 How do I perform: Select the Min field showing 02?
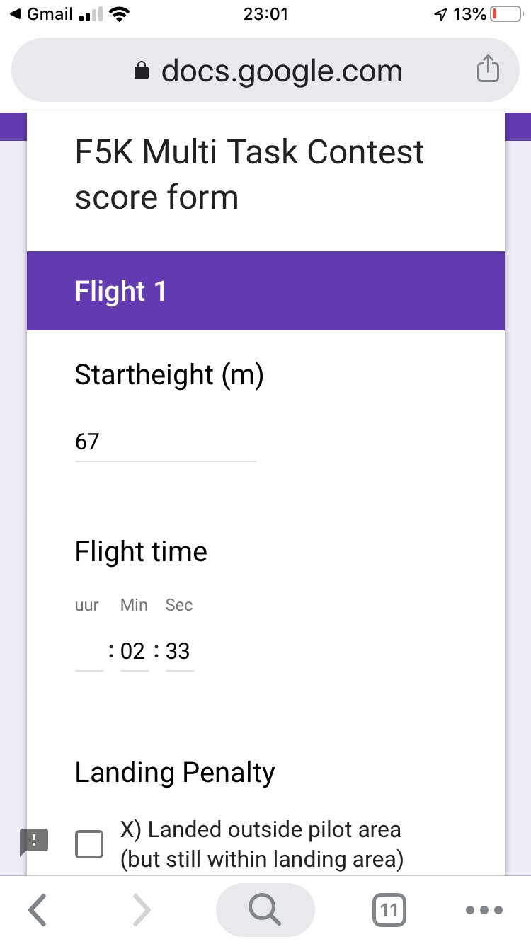click(x=133, y=652)
